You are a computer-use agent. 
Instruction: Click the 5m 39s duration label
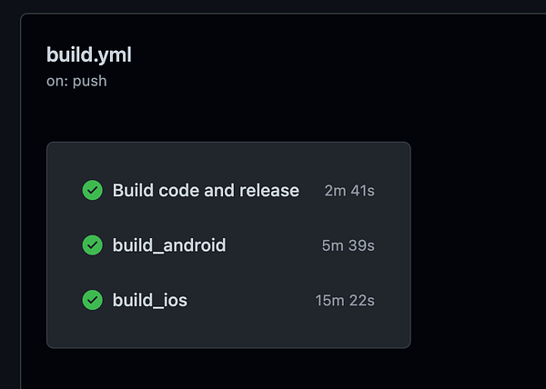(x=348, y=245)
